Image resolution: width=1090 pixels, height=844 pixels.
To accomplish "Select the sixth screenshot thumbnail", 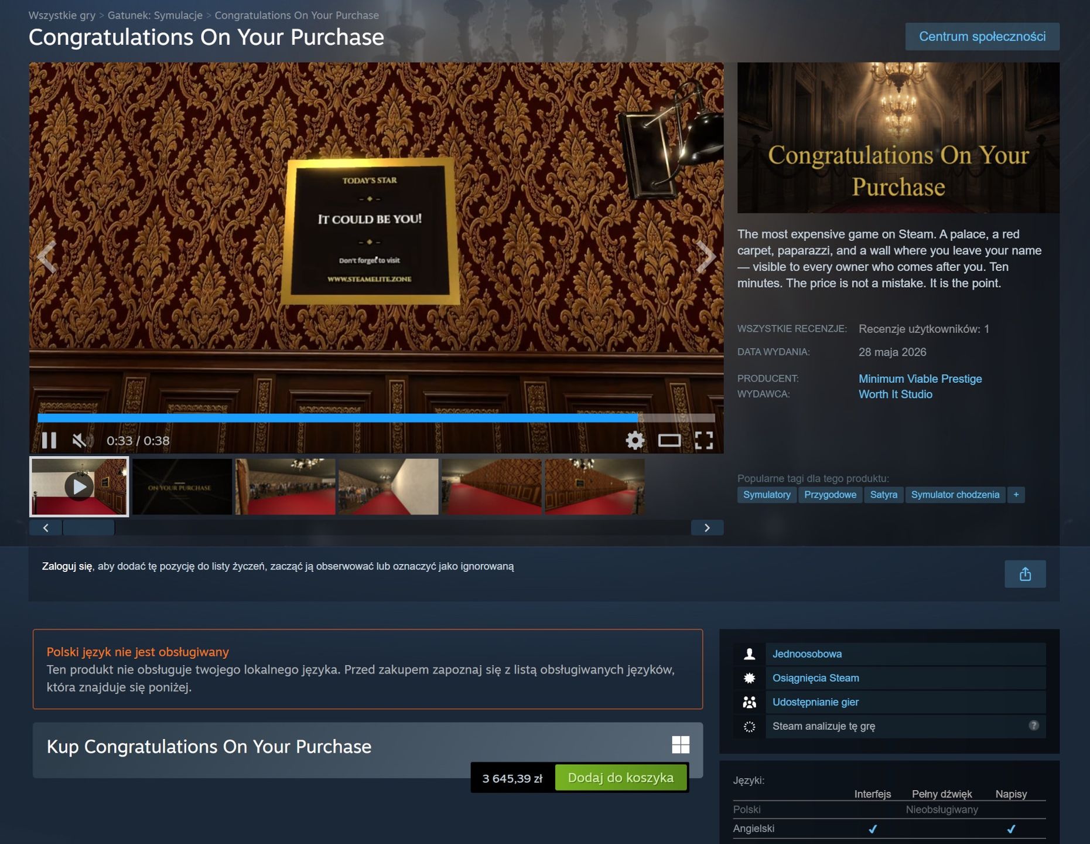I will (x=594, y=486).
